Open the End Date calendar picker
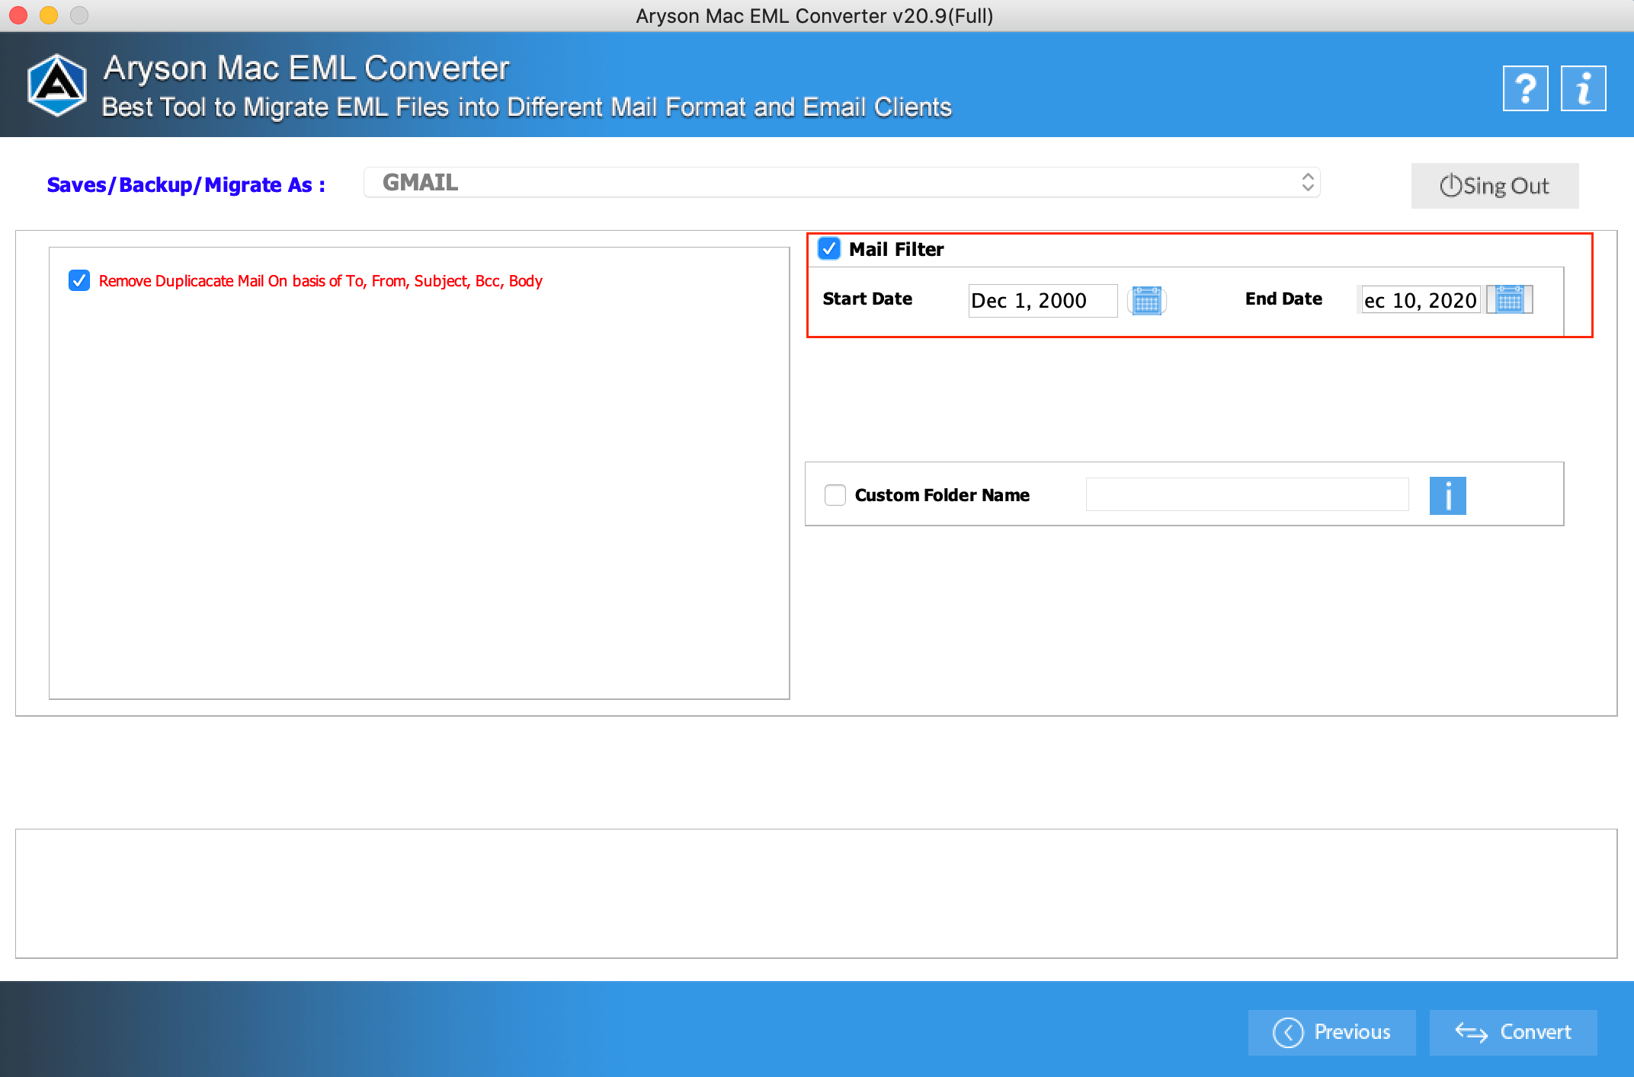The width and height of the screenshot is (1634, 1077). pos(1509,299)
